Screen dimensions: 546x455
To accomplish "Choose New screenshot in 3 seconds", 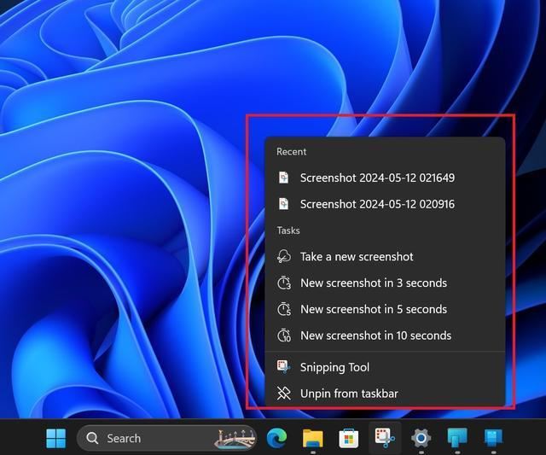I will [x=373, y=283].
